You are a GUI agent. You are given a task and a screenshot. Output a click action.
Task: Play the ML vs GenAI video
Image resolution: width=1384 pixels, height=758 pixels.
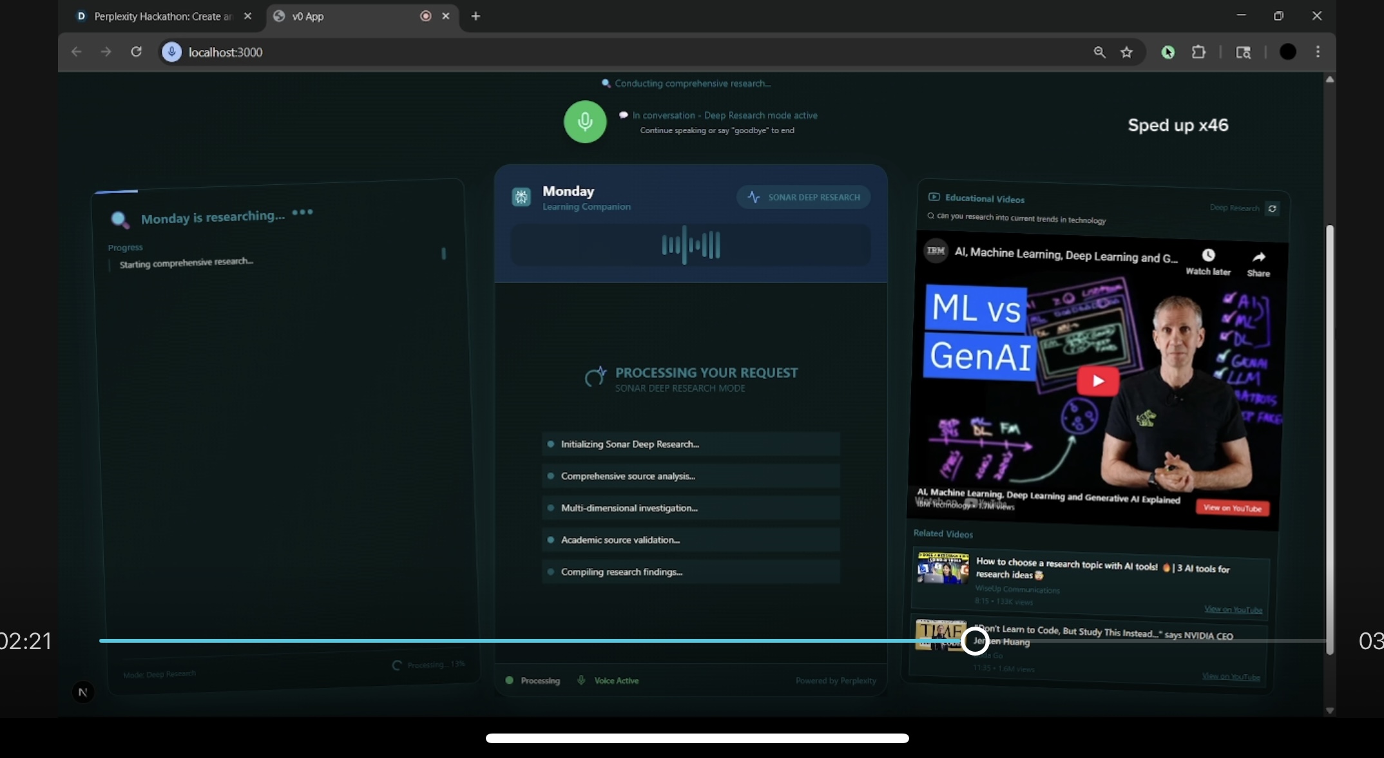click(1097, 381)
